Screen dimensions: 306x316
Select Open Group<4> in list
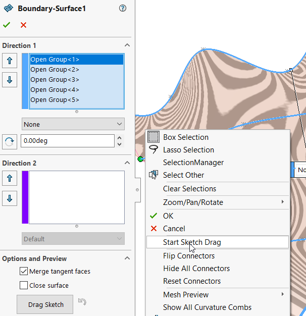coord(77,90)
